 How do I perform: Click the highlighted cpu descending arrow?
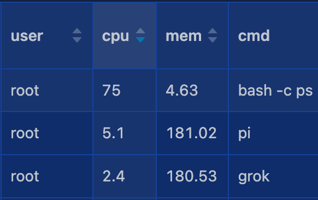[140, 40]
